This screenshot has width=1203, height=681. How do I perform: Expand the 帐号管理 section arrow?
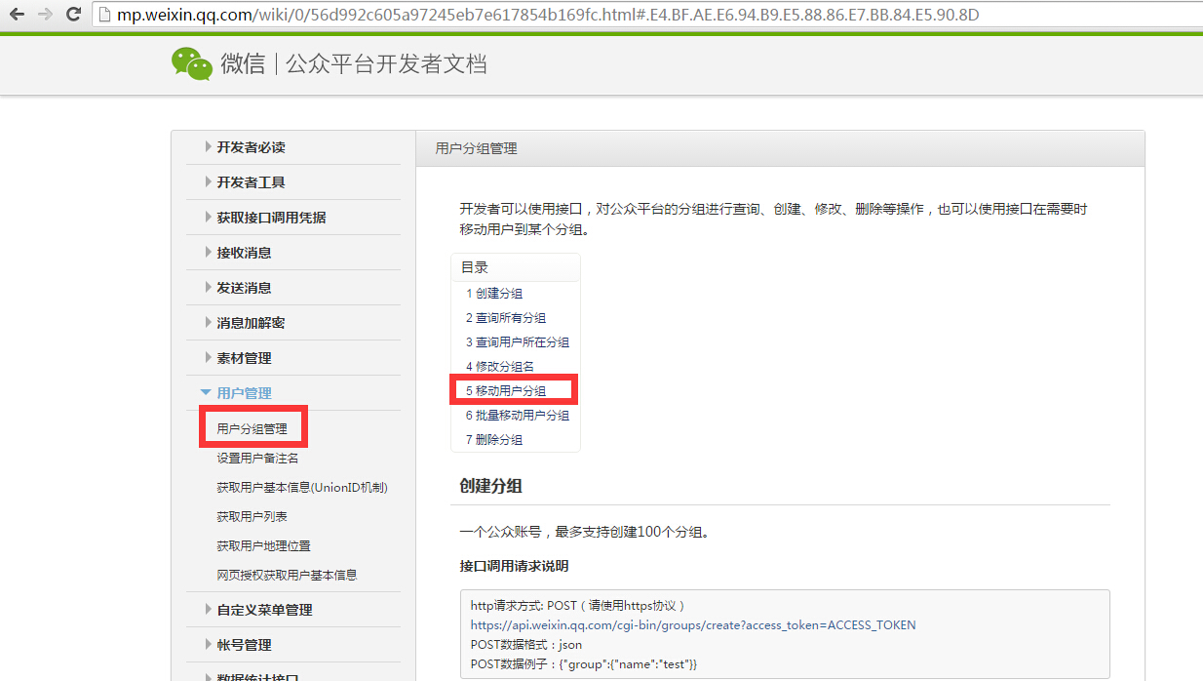pyautogui.click(x=208, y=644)
